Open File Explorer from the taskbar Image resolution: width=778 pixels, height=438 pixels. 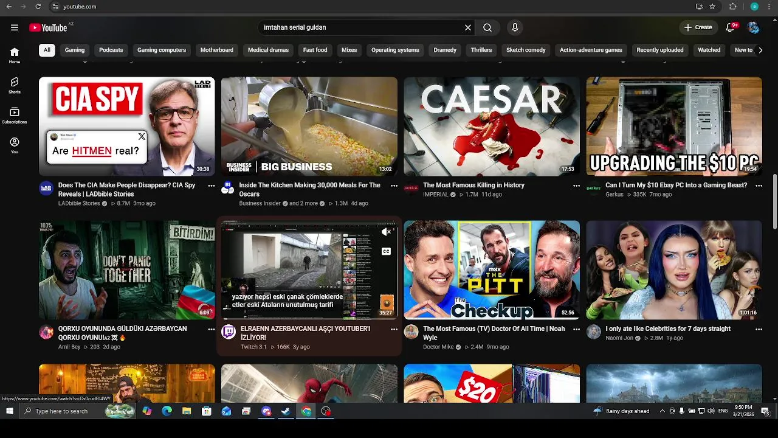point(187,411)
